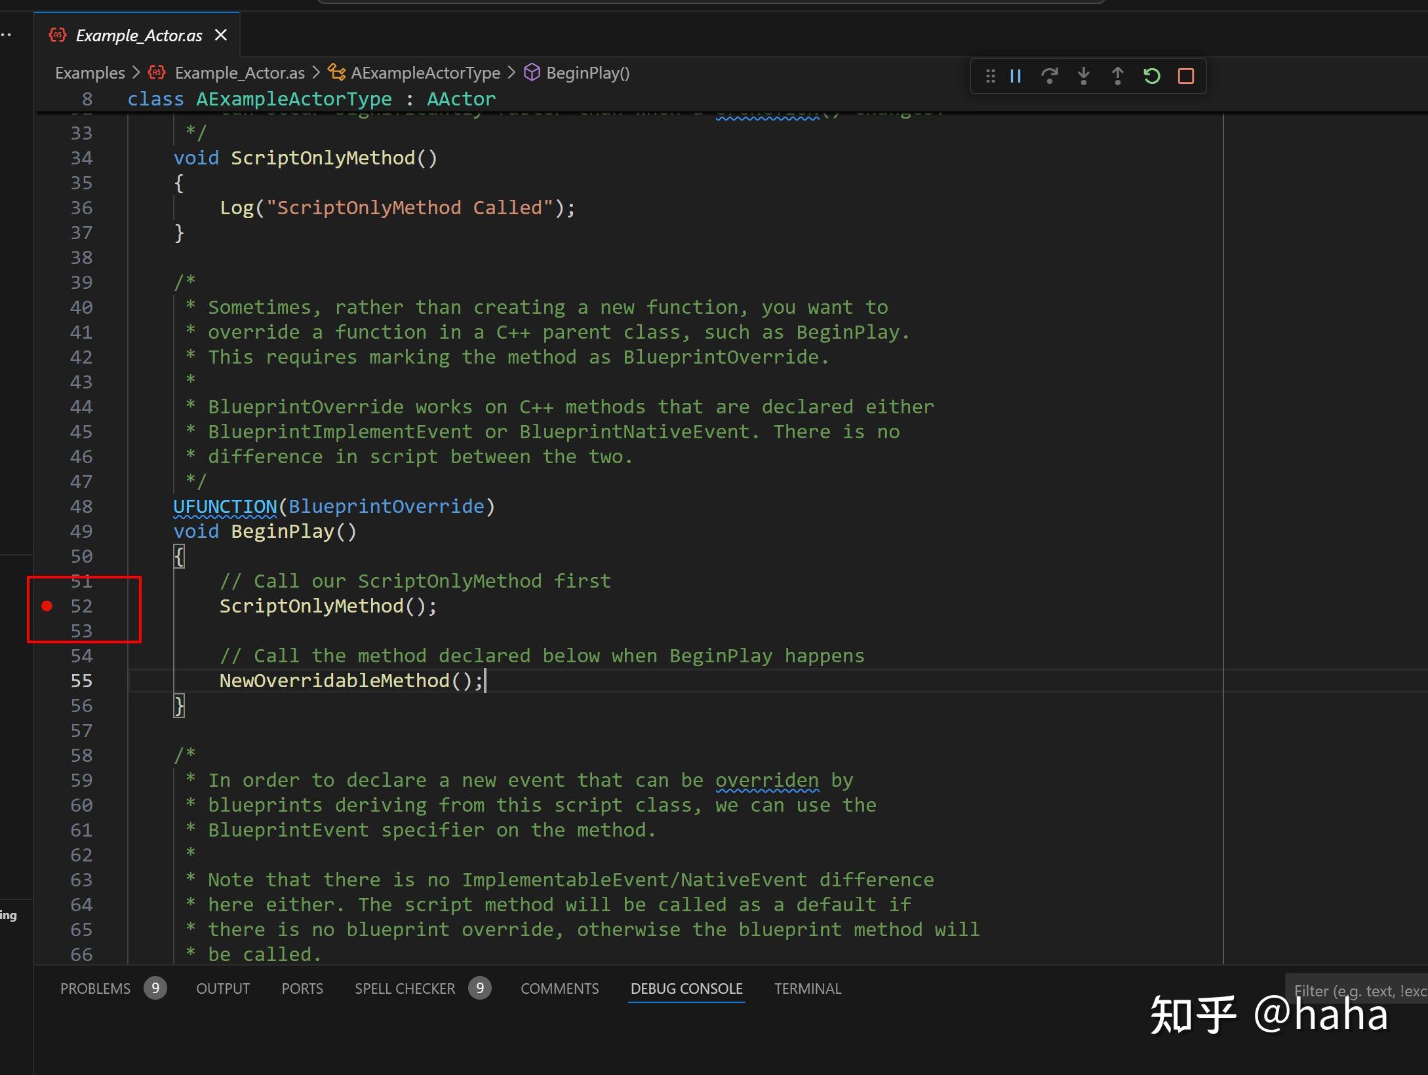Restart the debugger with green arrow
Screen dimensions: 1428x1075
tap(1151, 76)
